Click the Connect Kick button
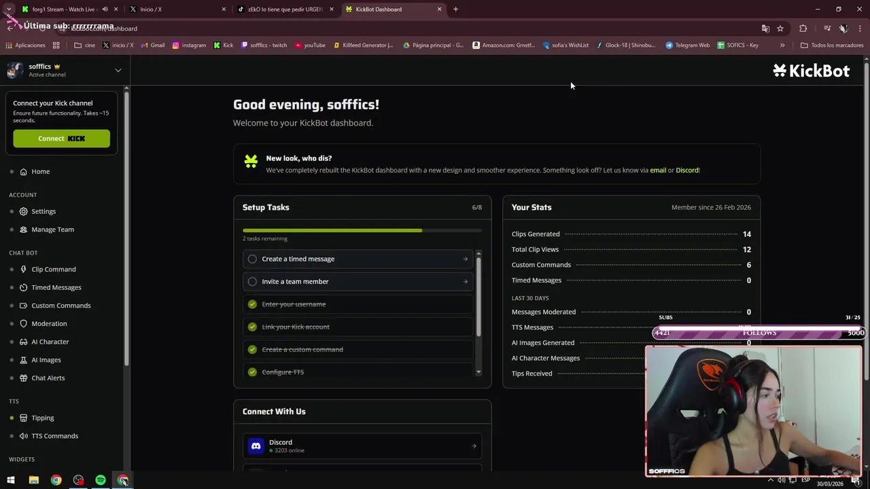The width and height of the screenshot is (870, 489). coord(61,139)
